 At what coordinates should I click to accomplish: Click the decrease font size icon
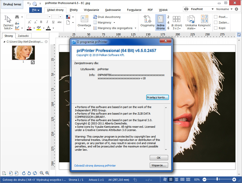click(36, 22)
